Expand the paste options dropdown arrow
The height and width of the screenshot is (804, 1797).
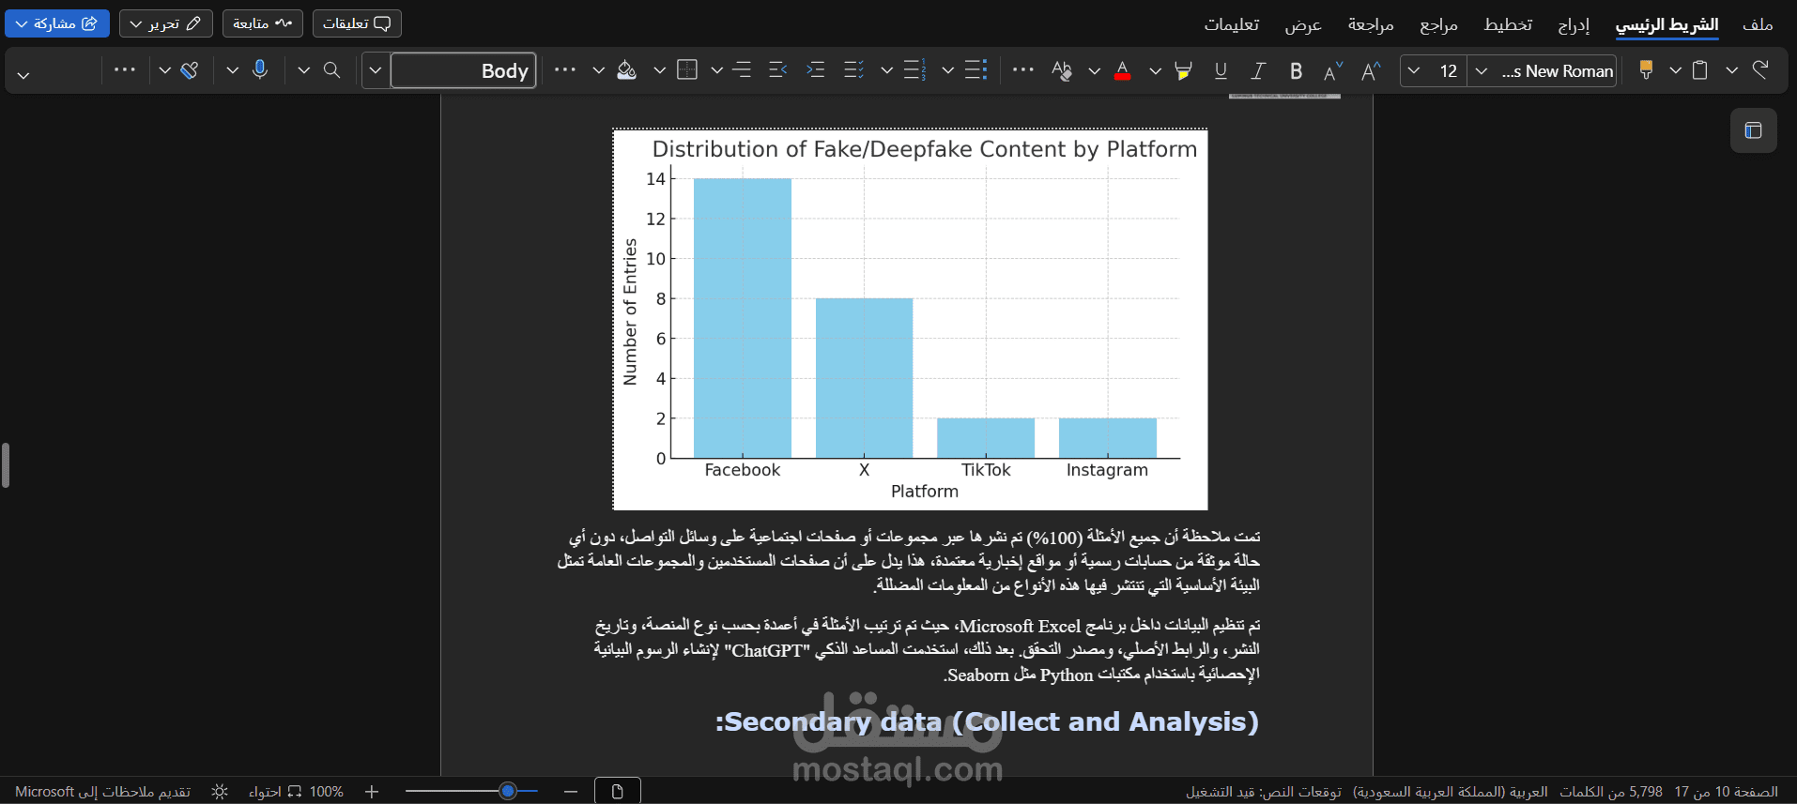(1676, 70)
